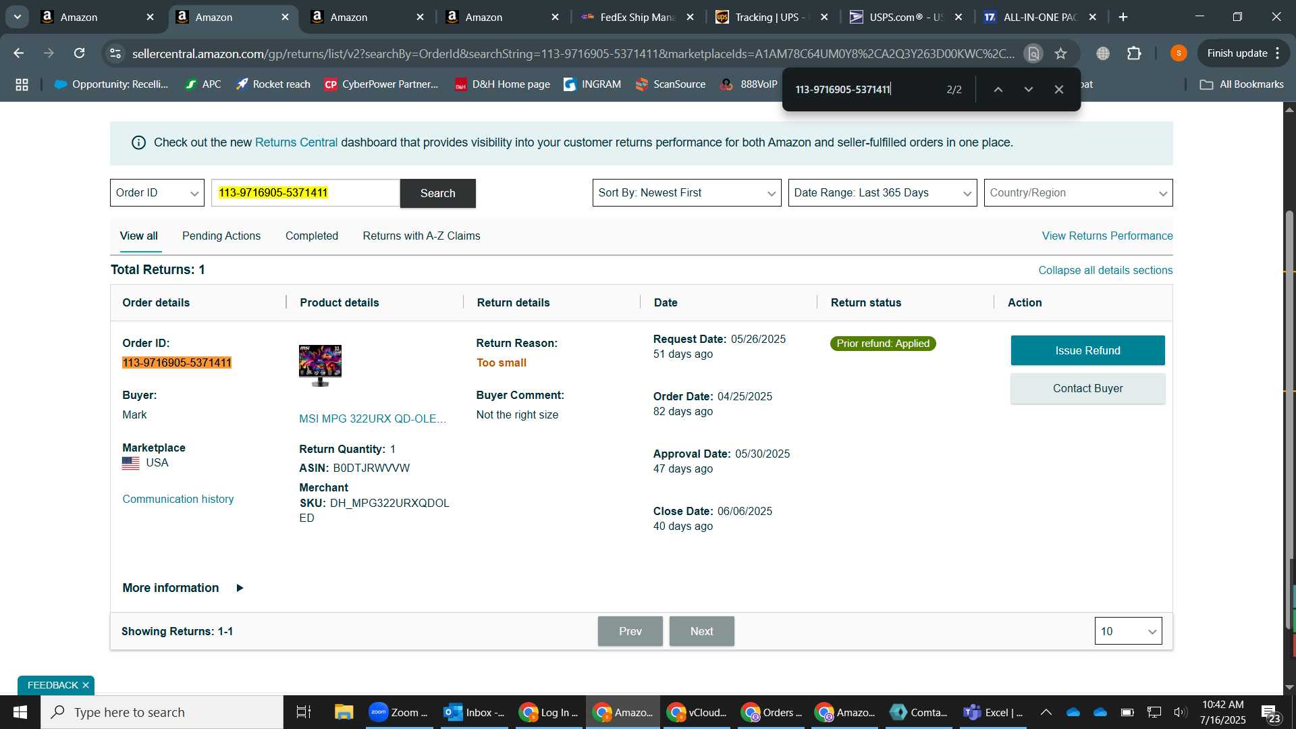Open the FEEDBACK panel
The width and height of the screenshot is (1296, 729).
52,686
